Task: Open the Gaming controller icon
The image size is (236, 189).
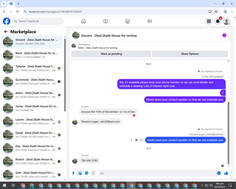Action: (x=150, y=21)
